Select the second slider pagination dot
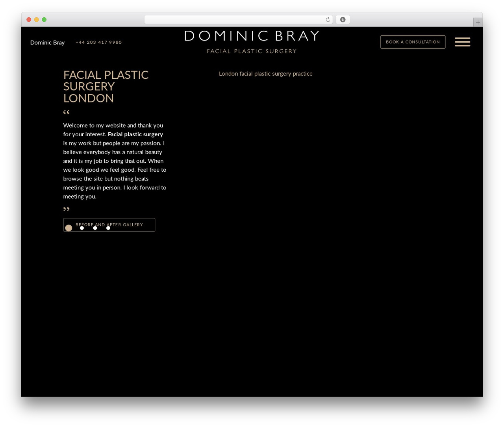The height and width of the screenshot is (427, 504). (x=82, y=228)
